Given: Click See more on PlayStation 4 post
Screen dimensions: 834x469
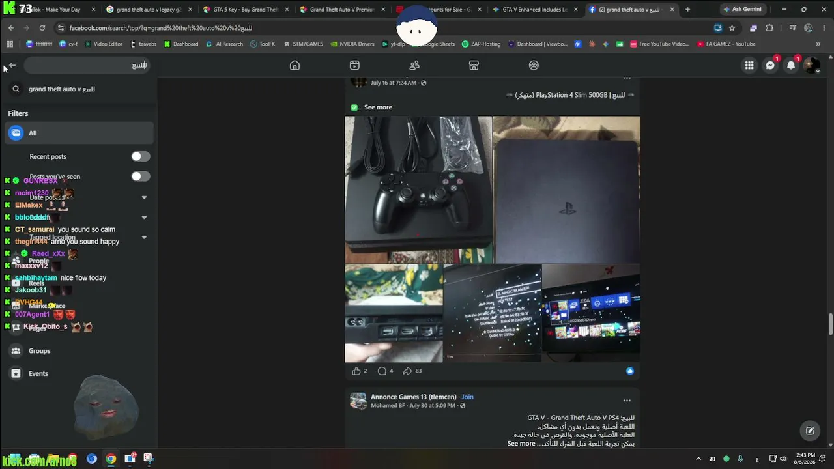Looking at the screenshot, I should (x=378, y=107).
